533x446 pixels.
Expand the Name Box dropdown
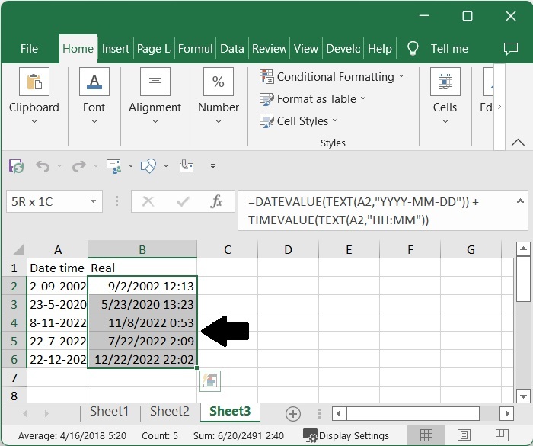tap(94, 202)
